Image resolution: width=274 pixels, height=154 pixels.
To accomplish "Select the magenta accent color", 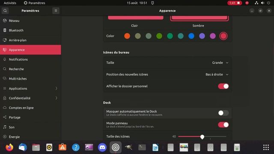I will click(213, 36).
